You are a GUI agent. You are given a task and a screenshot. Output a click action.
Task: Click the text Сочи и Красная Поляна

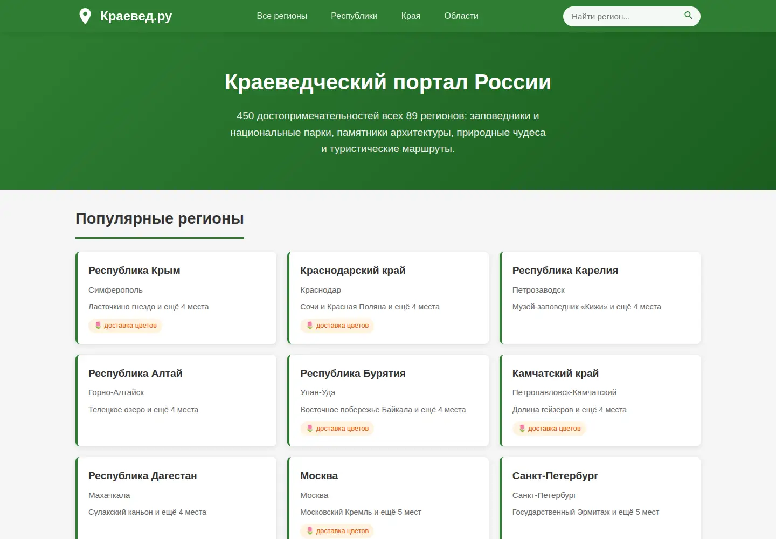point(344,307)
